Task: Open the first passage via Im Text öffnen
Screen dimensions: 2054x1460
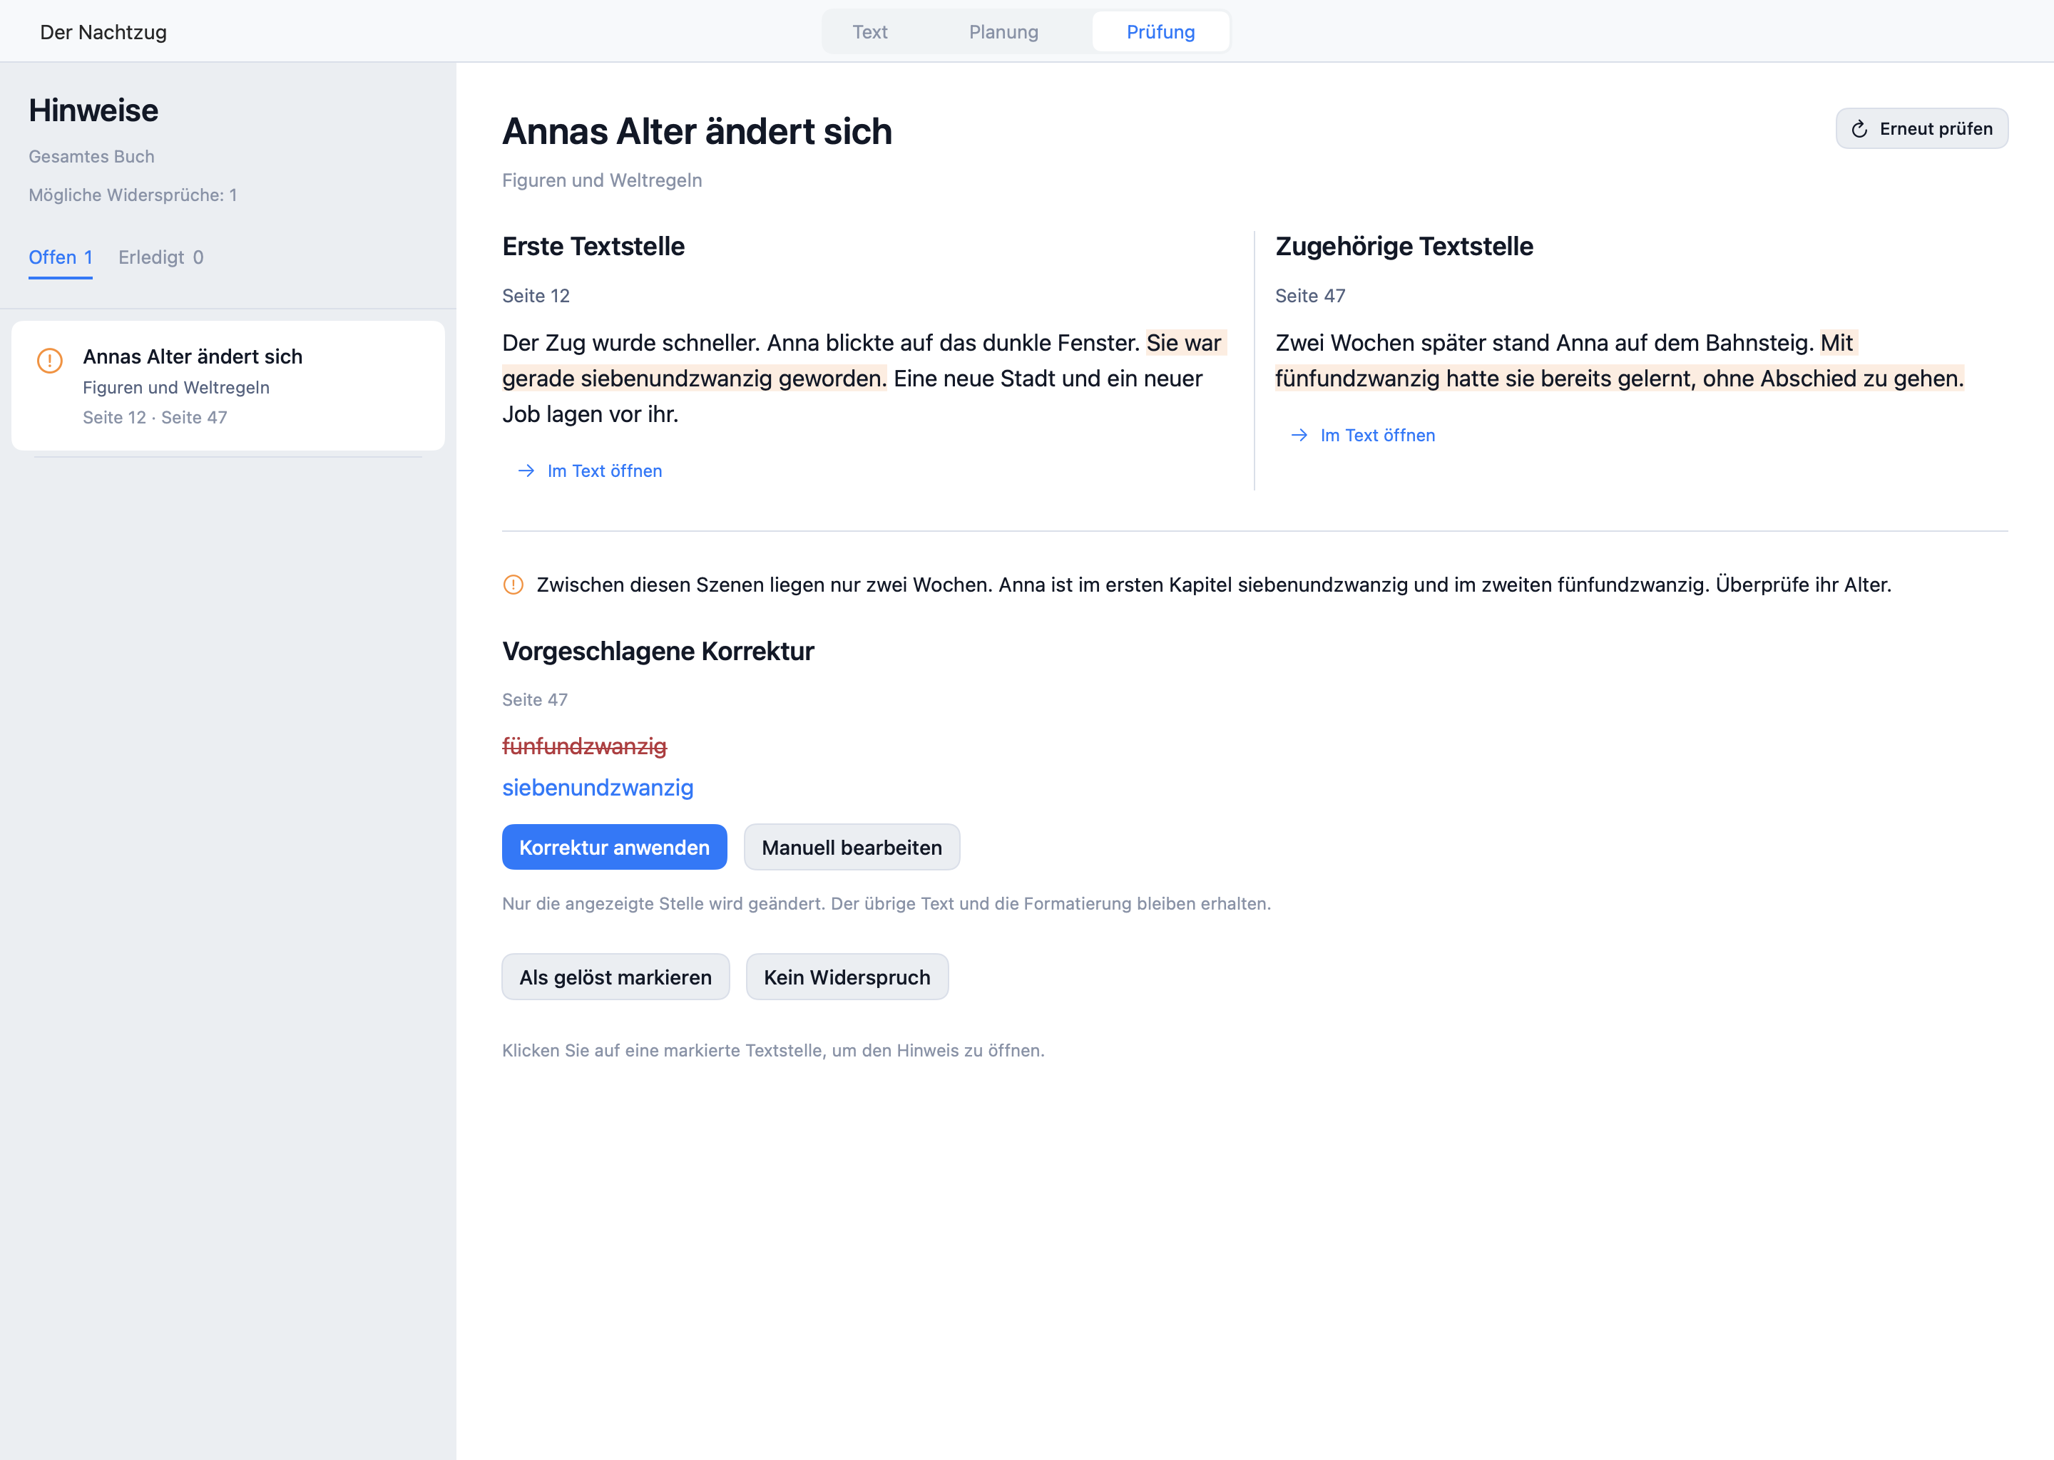Action: (x=590, y=471)
